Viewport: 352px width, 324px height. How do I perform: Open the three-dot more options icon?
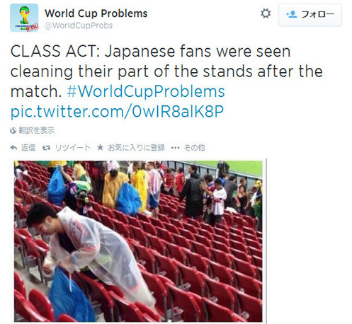tap(175, 148)
